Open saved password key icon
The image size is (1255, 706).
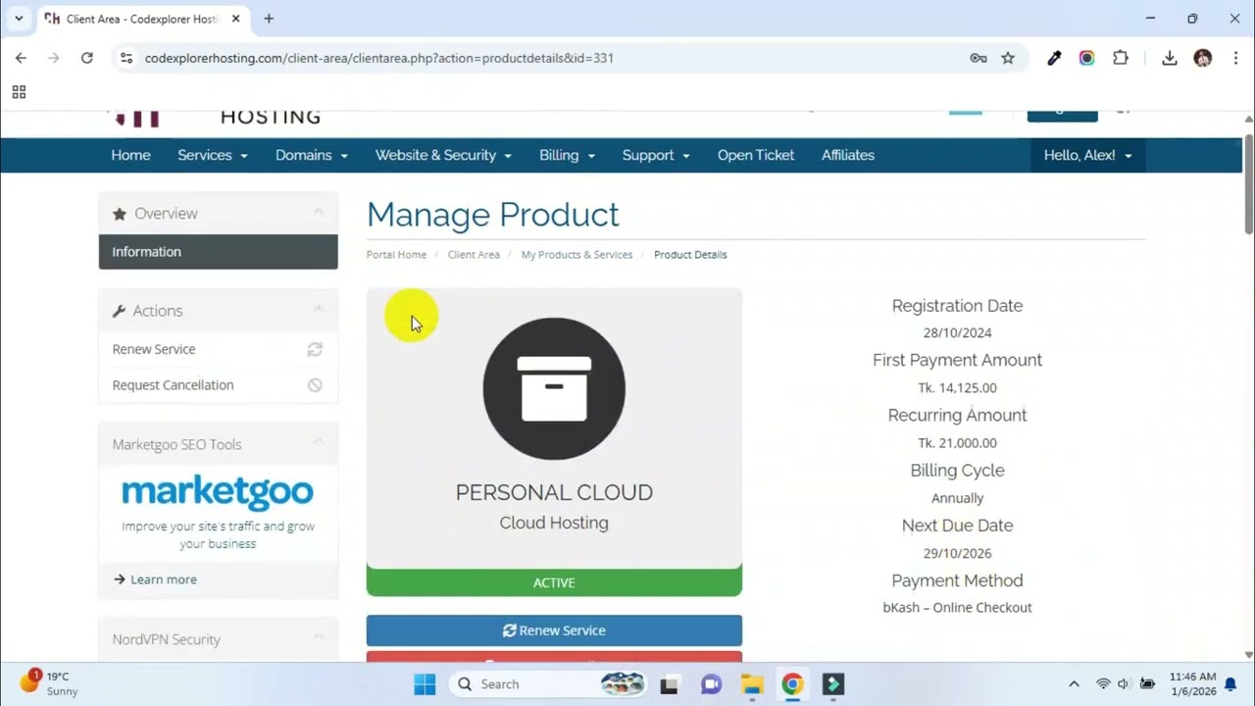978,58
